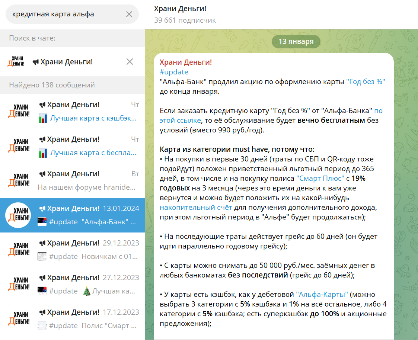Click the megaphone channel icon in the chat filter chip
Viewport: 418px width, 340px height.
point(35,62)
